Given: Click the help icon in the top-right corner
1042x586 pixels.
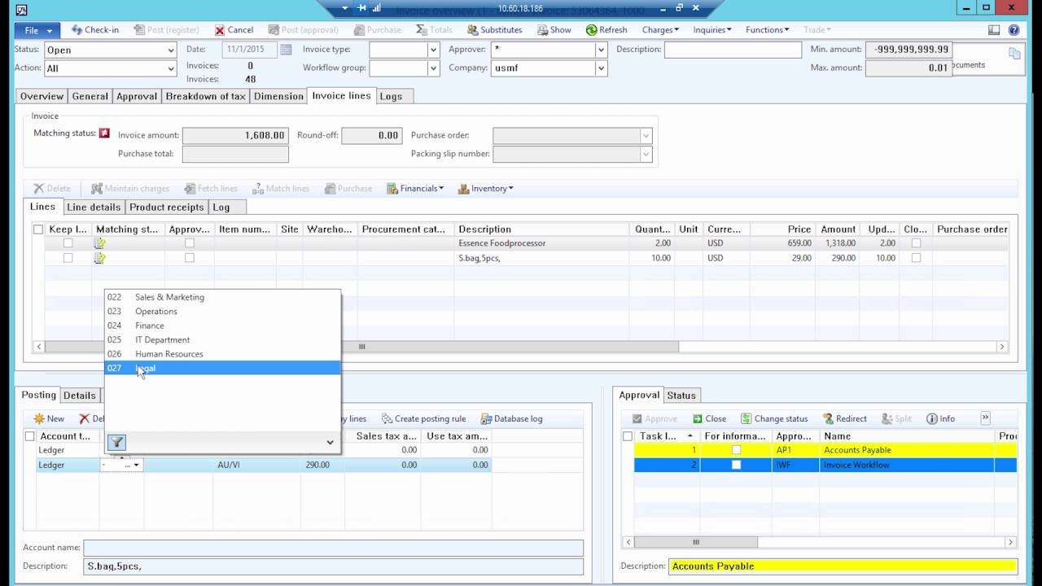Looking at the screenshot, I should pyautogui.click(x=1014, y=30).
